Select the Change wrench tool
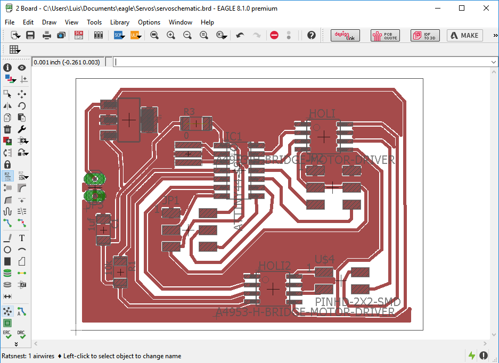Viewport: 499px width, 363px height. pyautogui.click(x=22, y=129)
